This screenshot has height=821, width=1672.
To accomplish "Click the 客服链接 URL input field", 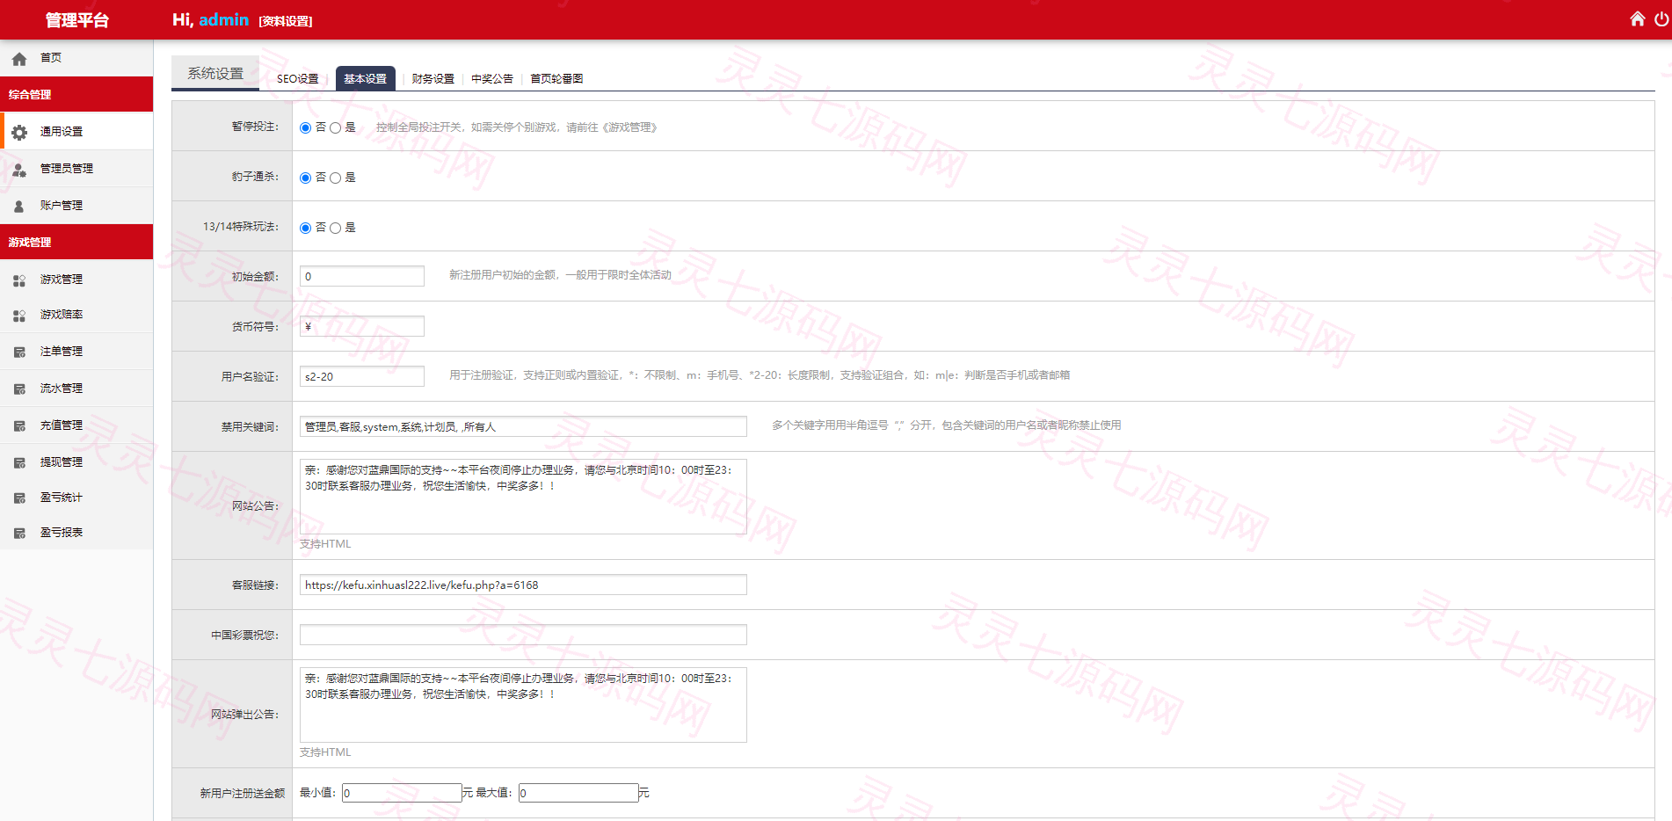I will click(523, 585).
